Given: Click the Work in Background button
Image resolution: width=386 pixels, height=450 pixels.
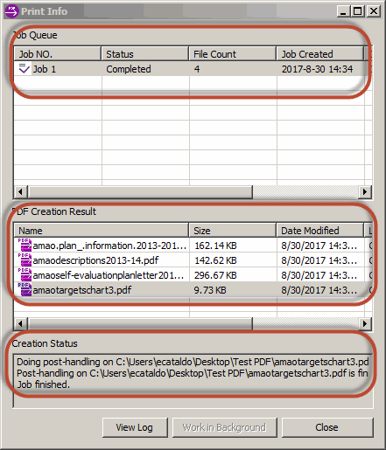Looking at the screenshot, I should pyautogui.click(x=224, y=427).
